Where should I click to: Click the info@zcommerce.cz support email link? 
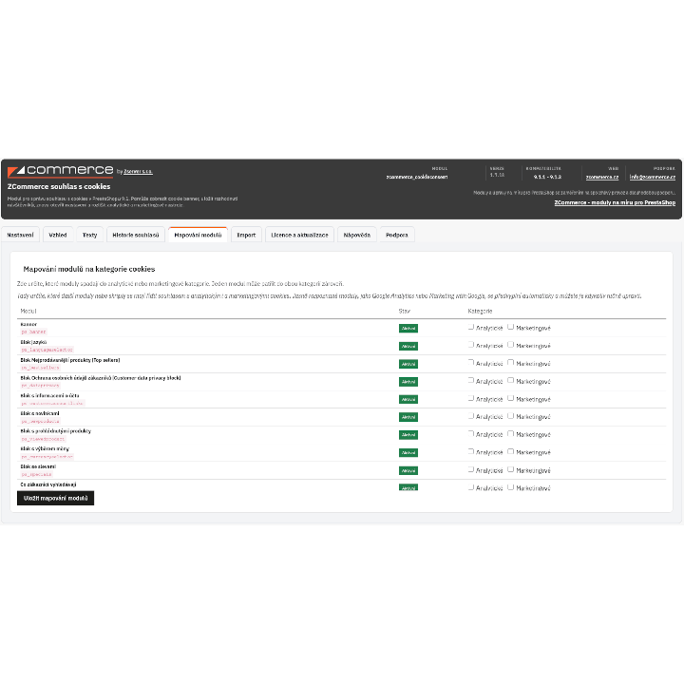point(652,177)
